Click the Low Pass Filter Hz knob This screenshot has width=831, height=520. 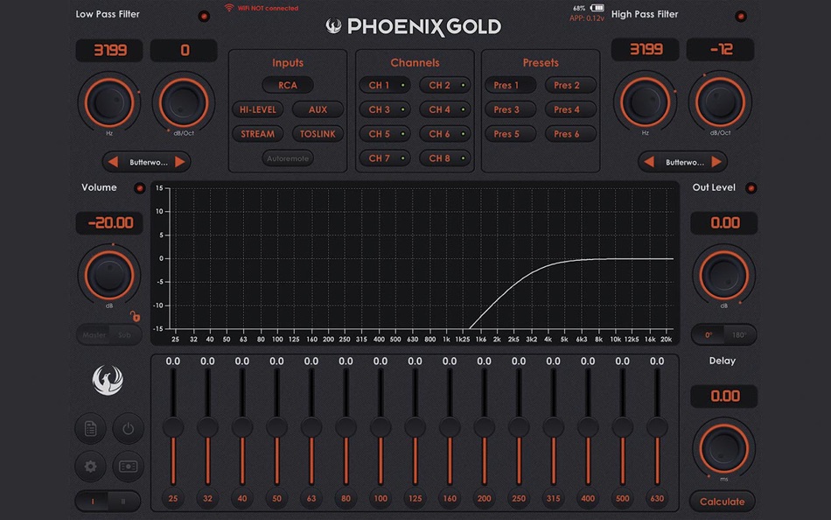[x=109, y=102]
